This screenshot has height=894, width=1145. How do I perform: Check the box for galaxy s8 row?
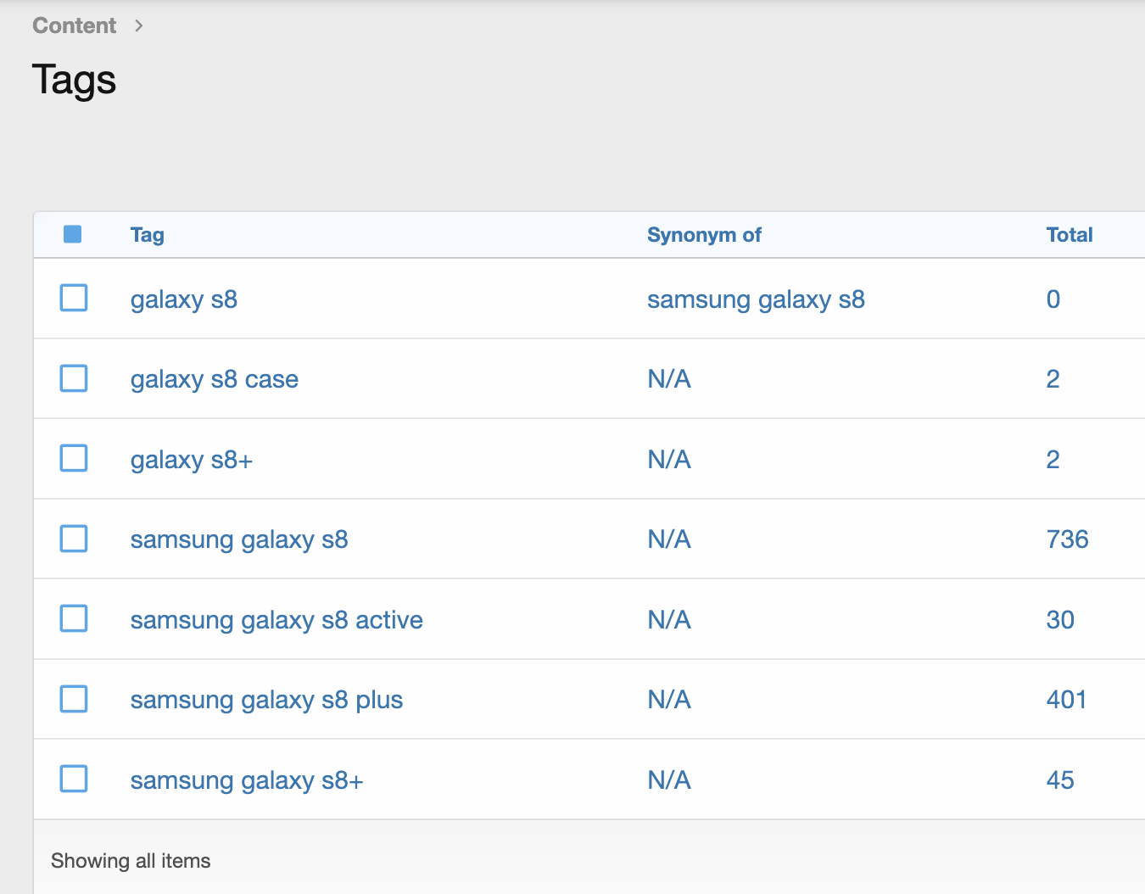click(x=74, y=298)
